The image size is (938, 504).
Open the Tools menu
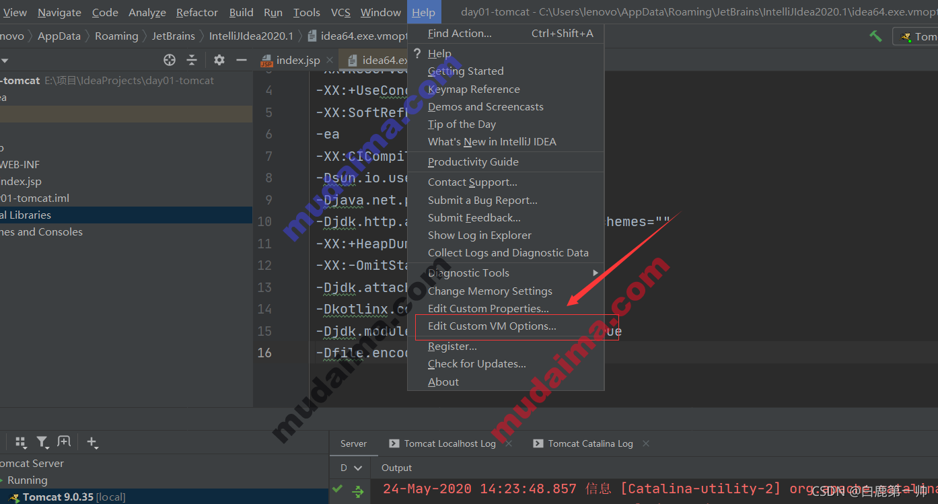(x=307, y=12)
